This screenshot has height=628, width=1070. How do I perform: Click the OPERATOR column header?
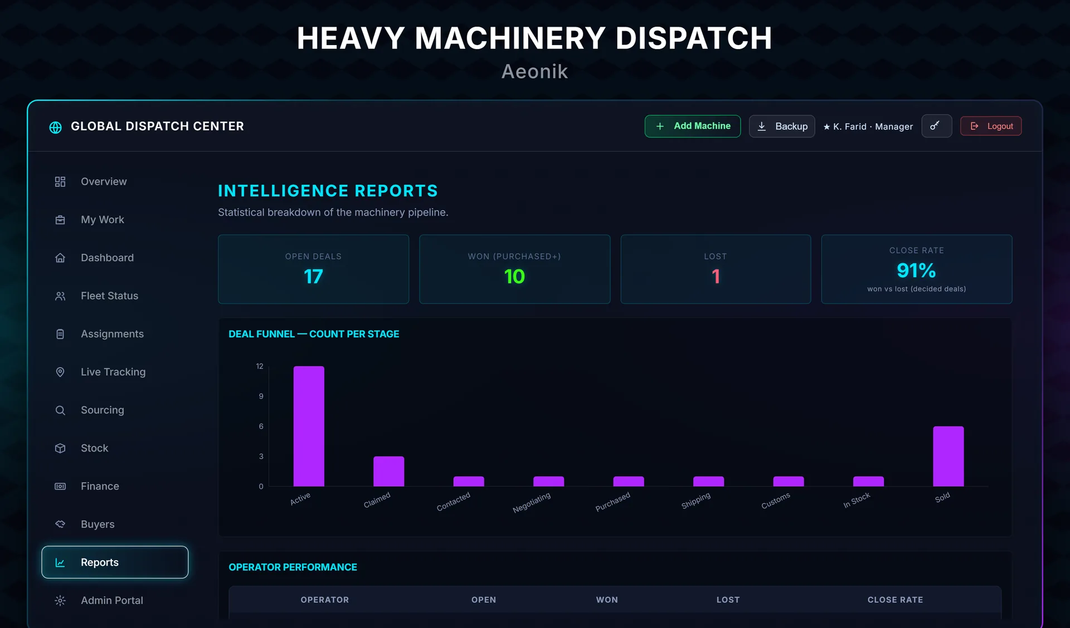point(325,600)
